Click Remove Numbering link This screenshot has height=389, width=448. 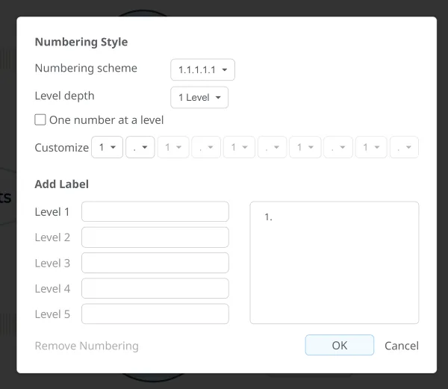tap(87, 346)
